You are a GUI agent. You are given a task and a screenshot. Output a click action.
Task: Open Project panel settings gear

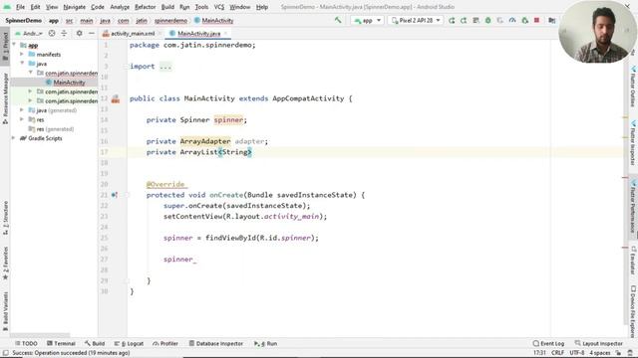[80, 33]
